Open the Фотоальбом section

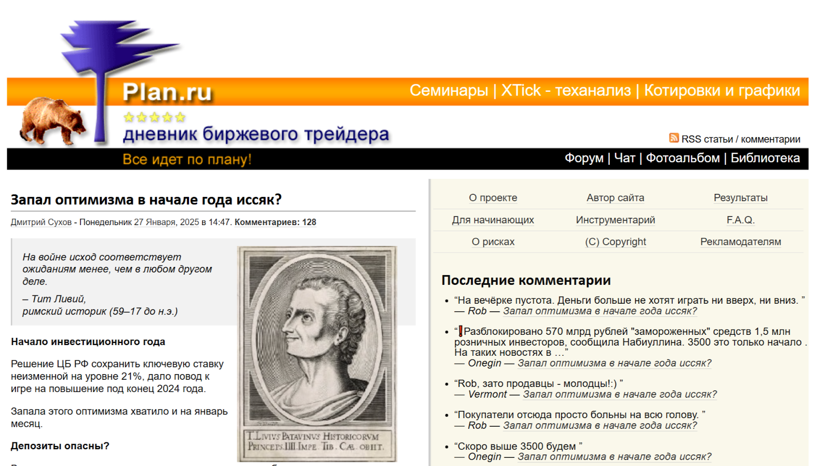(683, 158)
